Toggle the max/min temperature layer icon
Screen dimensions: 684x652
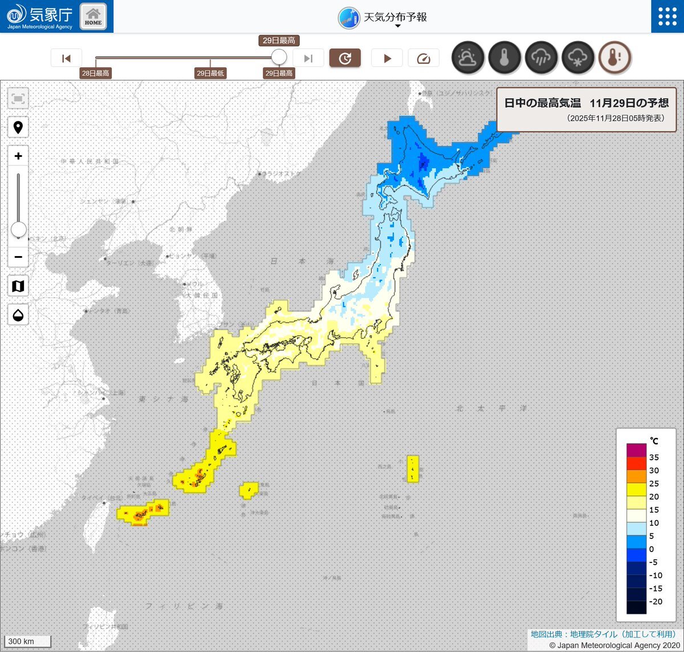pyautogui.click(x=614, y=58)
